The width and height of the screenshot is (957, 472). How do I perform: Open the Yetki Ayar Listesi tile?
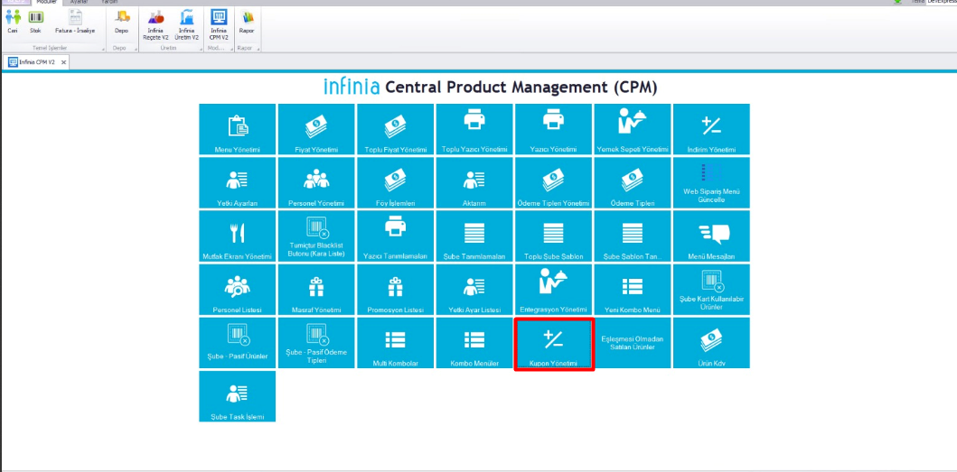474,290
